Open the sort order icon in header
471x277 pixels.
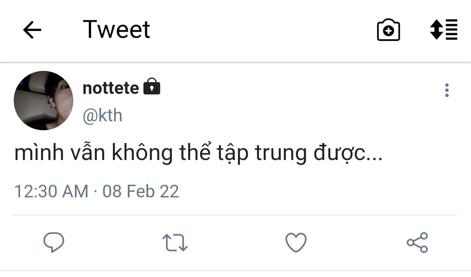(x=444, y=30)
